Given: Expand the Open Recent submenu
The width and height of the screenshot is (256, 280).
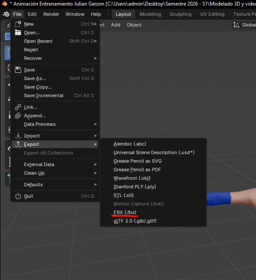Looking at the screenshot, I should click(x=38, y=41).
